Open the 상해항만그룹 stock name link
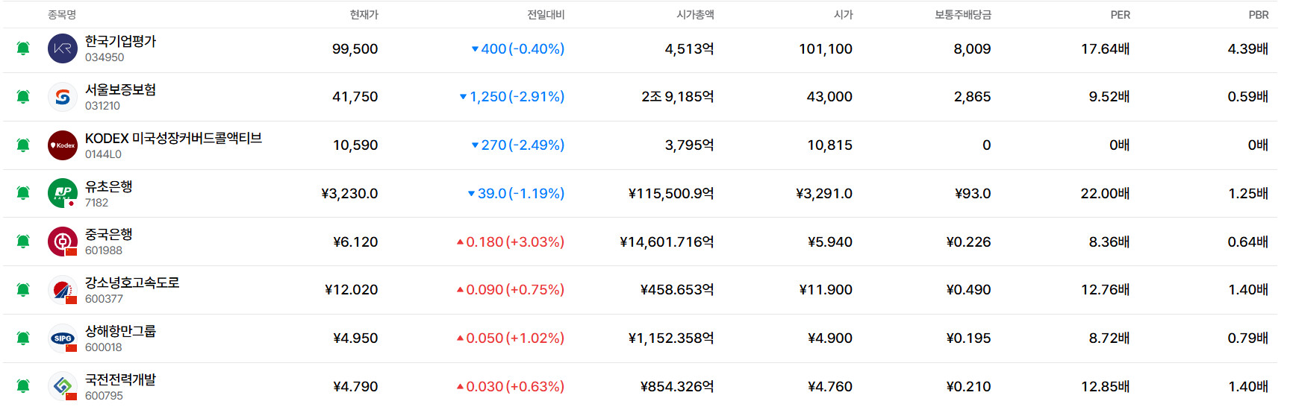Viewport: 1290px width, 407px height. pos(120,331)
